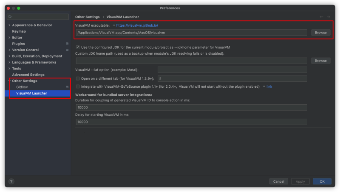The width and height of the screenshot is (340, 192).
Task: Disable using the configured JDK as jdkhome
Action: tap(78, 47)
